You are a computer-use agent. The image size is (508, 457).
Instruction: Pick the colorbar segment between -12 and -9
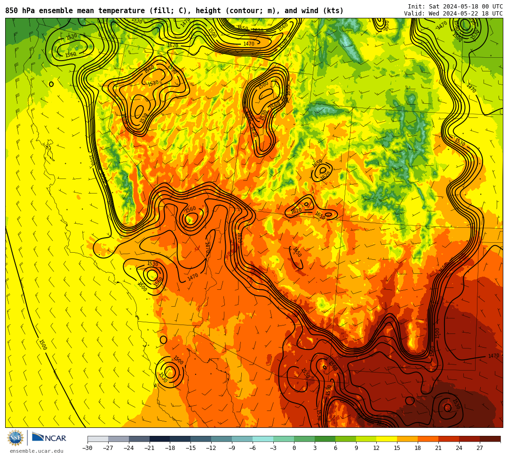(x=222, y=439)
